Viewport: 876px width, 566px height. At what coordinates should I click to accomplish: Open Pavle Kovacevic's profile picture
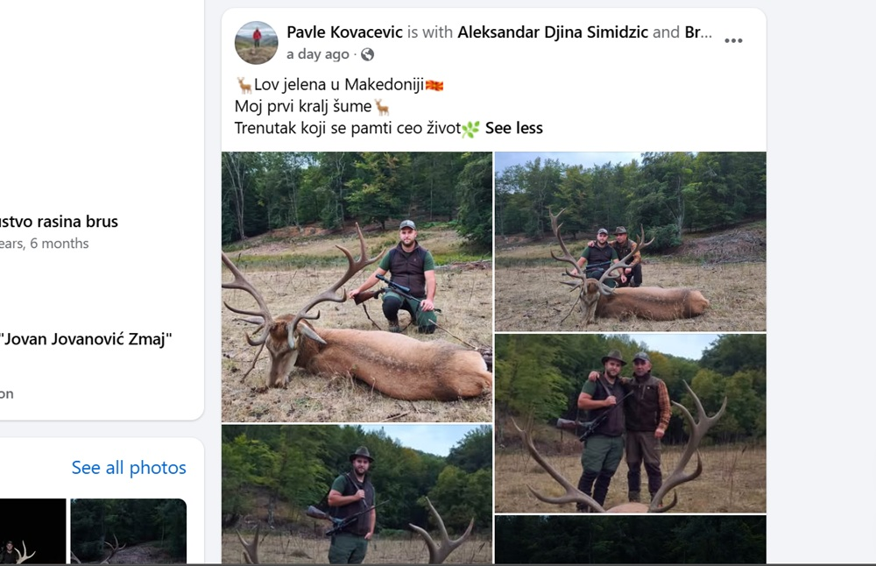tap(257, 43)
